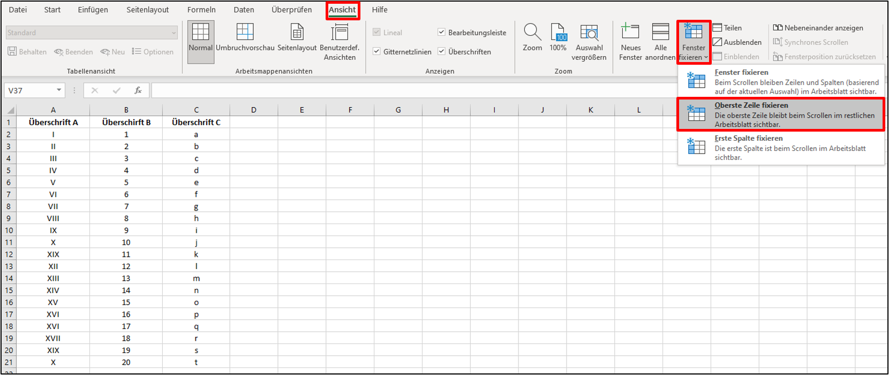The width and height of the screenshot is (889, 375).
Task: Click Synchrones Scrollen option
Action: coord(810,42)
